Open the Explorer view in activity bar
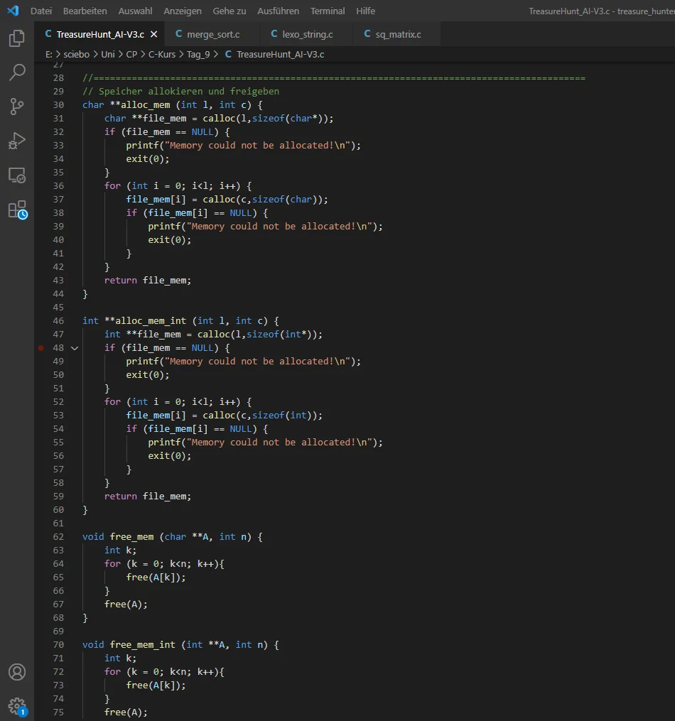Screen dimensions: 675x721 pos(17,38)
